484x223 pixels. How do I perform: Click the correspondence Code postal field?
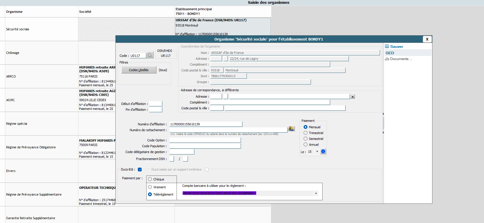[x=217, y=108]
